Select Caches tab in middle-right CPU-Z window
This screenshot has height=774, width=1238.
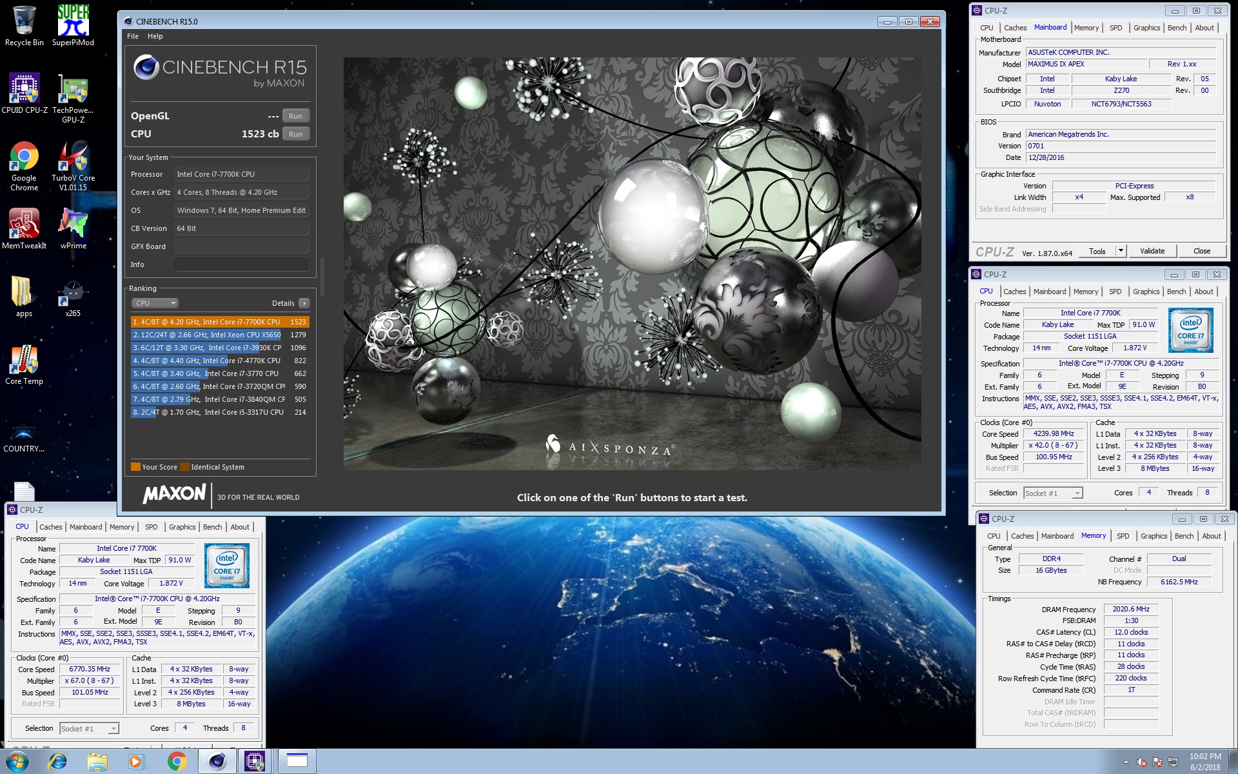pos(1015,292)
